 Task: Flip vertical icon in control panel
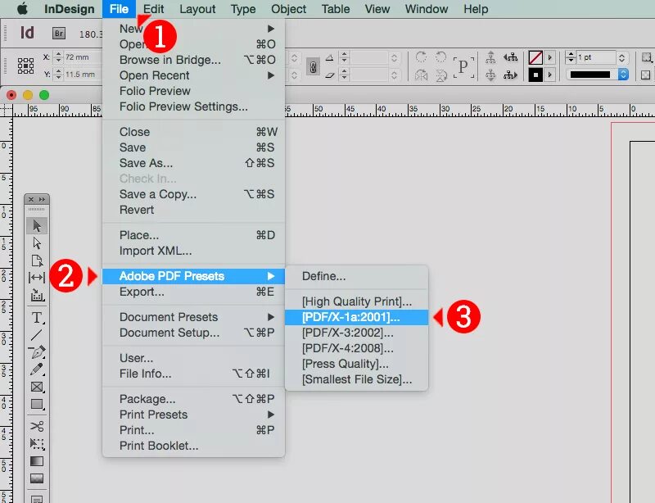click(x=441, y=75)
